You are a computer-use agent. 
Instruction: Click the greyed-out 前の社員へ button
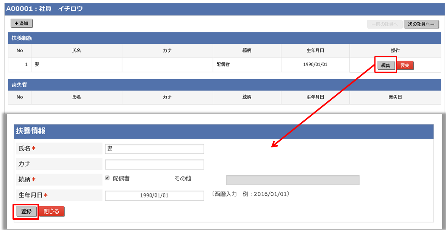coord(384,24)
